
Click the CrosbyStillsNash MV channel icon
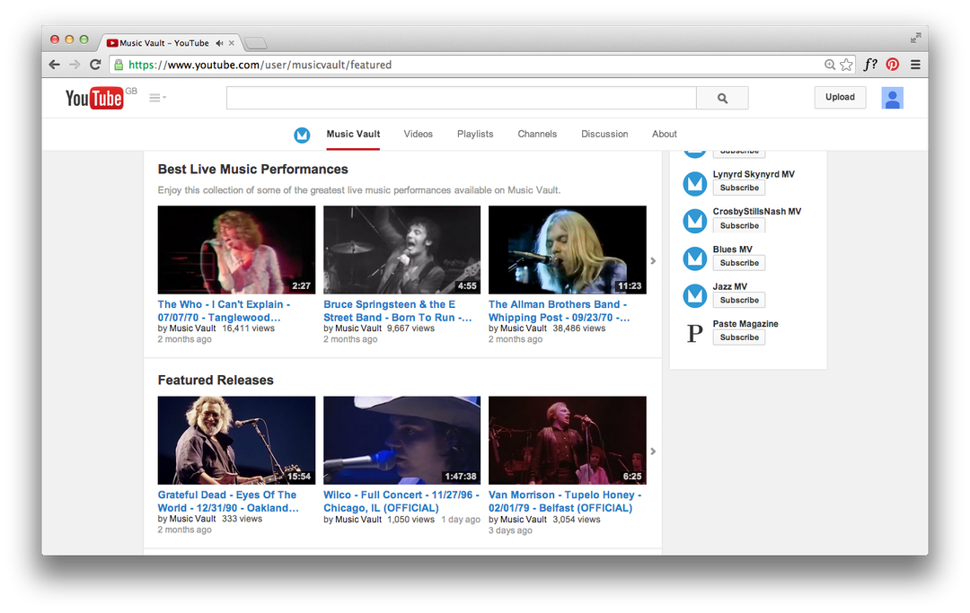694,221
